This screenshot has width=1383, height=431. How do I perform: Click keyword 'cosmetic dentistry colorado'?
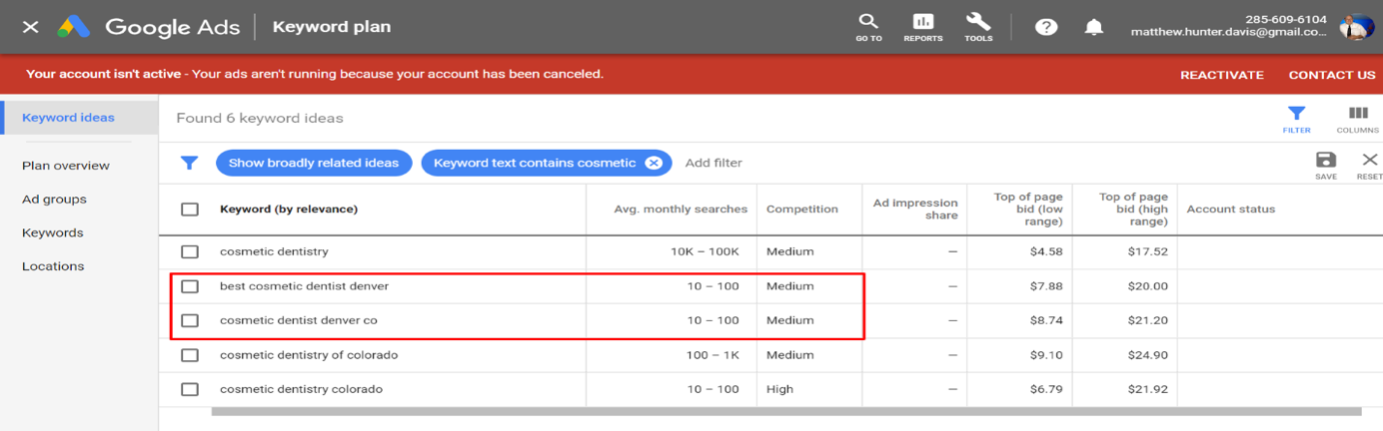pyautogui.click(x=301, y=389)
